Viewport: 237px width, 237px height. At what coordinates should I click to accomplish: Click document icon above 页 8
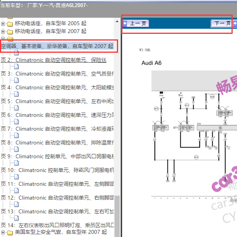click(x=17, y=135)
